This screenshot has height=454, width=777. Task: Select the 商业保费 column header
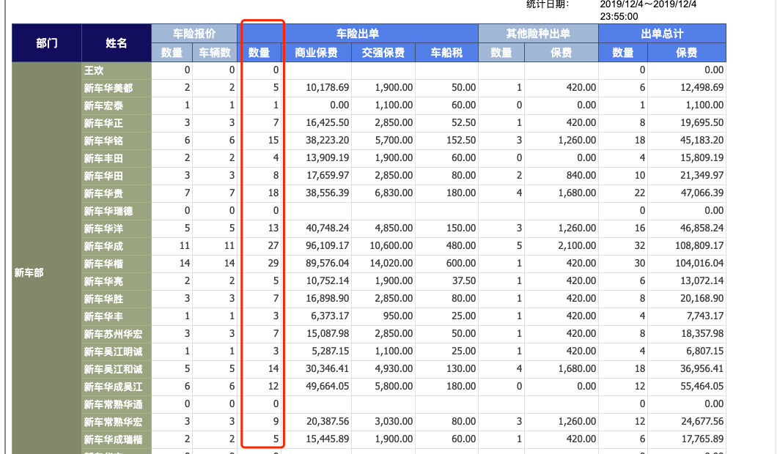click(316, 53)
